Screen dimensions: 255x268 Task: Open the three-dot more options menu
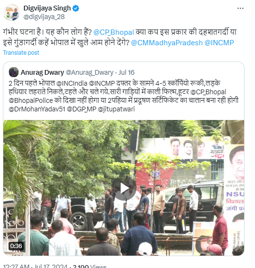[240, 9]
